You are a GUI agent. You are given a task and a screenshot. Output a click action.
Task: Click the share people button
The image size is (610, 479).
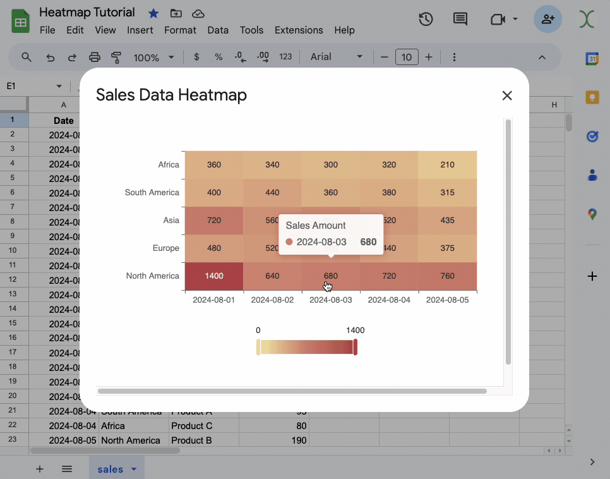547,19
